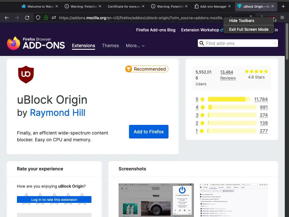Close the uBlock Origin tab
This screenshot has width=289, height=217.
pos(273,6)
